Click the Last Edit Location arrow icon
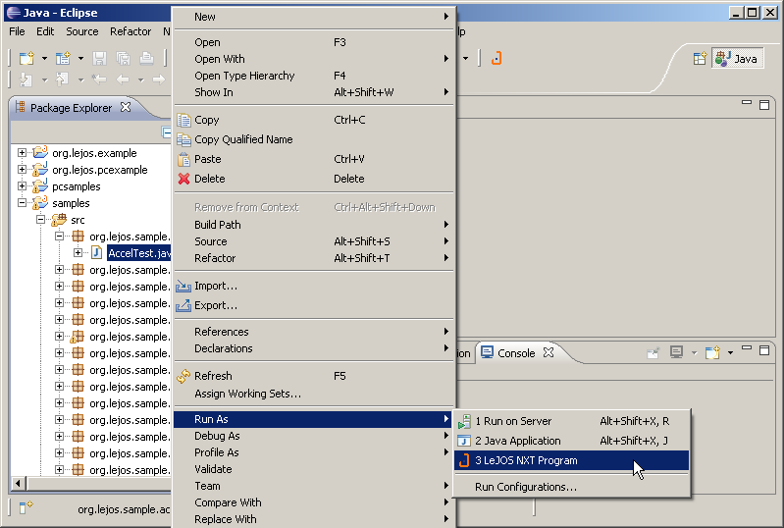 click(x=99, y=79)
